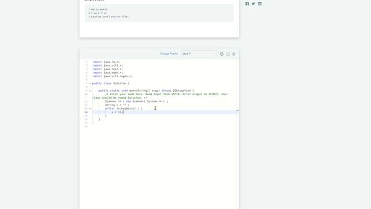Click the 'public class Solution' code line

(x=111, y=84)
